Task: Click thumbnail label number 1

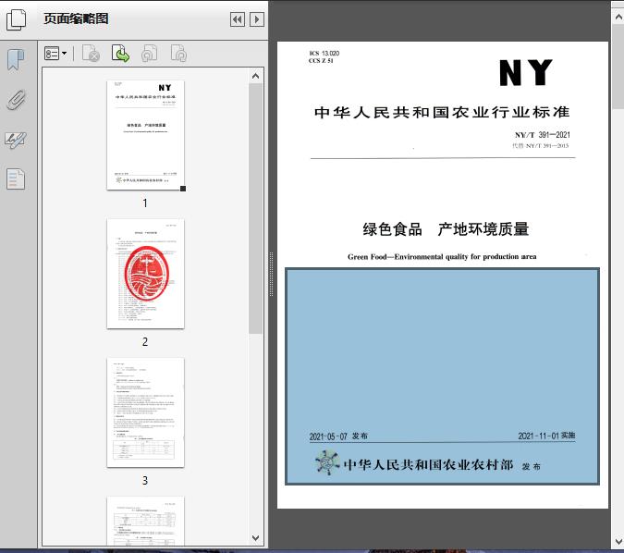Action: click(145, 203)
